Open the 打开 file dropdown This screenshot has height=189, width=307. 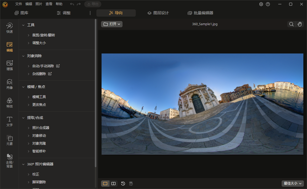112,24
